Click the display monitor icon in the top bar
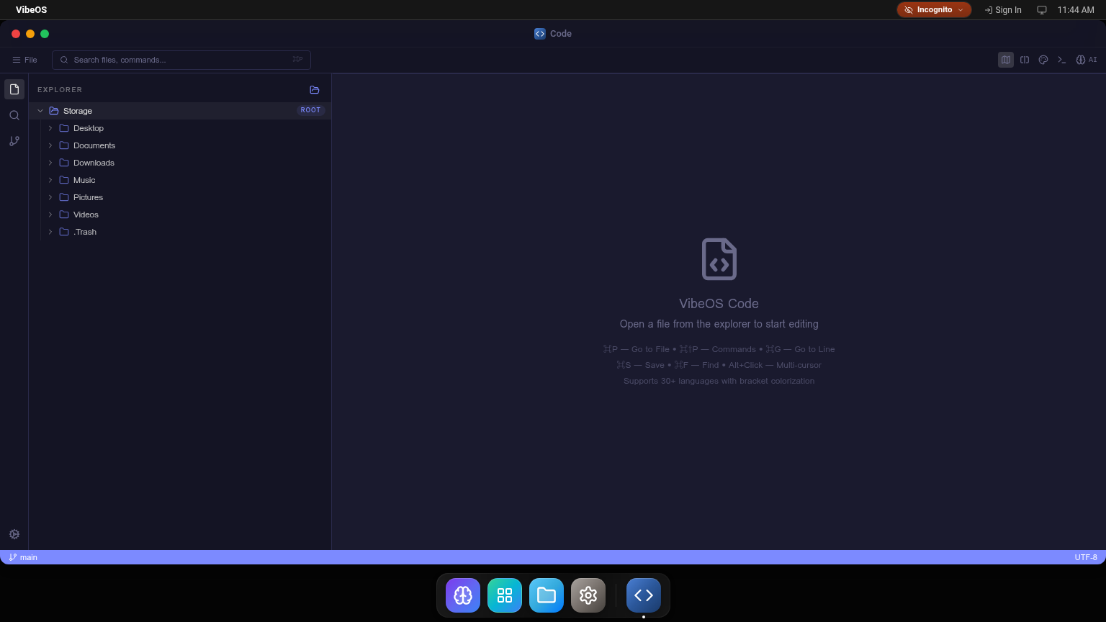1106x622 pixels. (x=1042, y=10)
